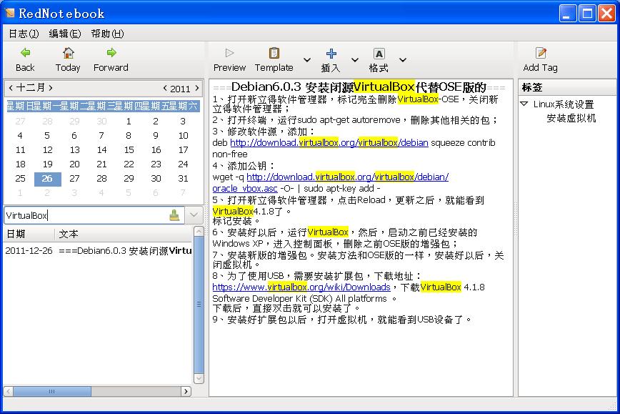Click the text line 标记安装。
Image resolution: width=620 pixels, height=414 pixels.
(x=237, y=221)
